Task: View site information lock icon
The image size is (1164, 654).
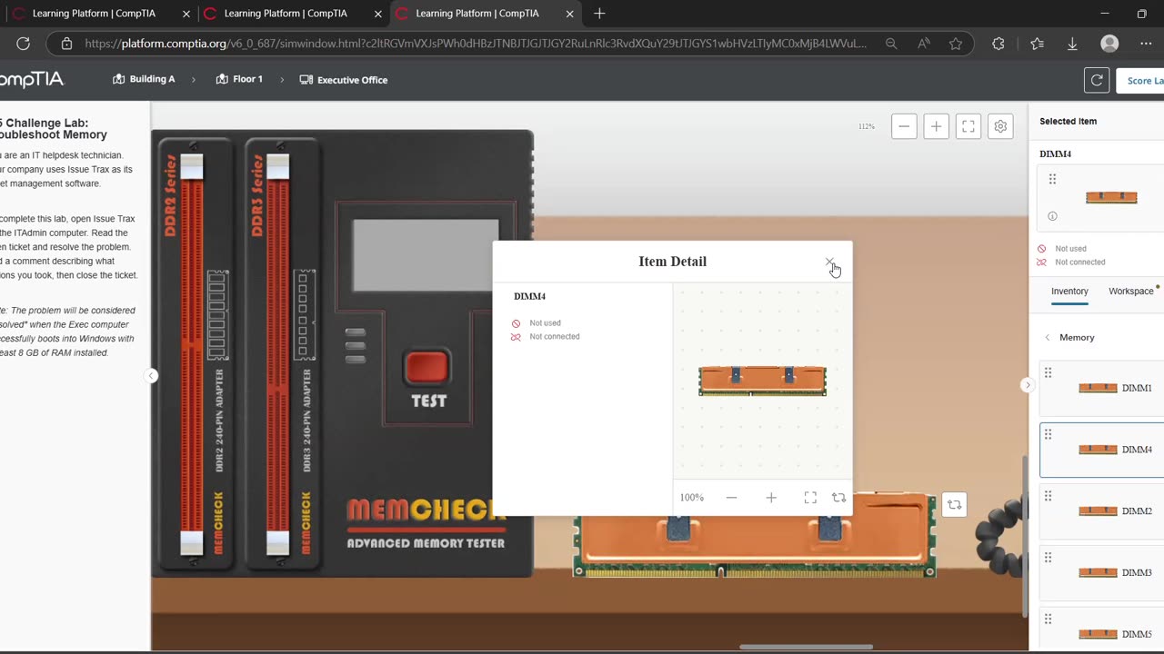Action: pyautogui.click(x=66, y=44)
